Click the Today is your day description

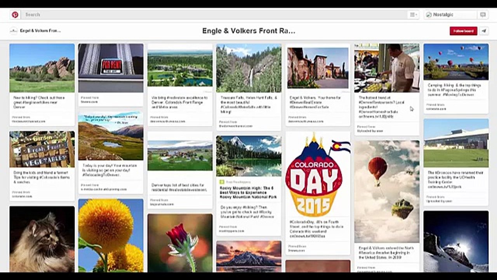(x=109, y=170)
